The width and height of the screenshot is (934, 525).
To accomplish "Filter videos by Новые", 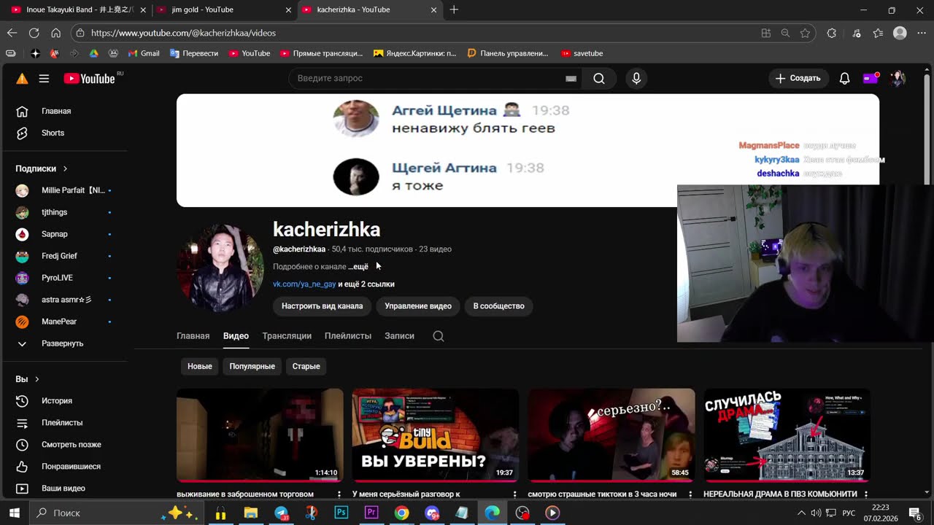I will point(200,366).
